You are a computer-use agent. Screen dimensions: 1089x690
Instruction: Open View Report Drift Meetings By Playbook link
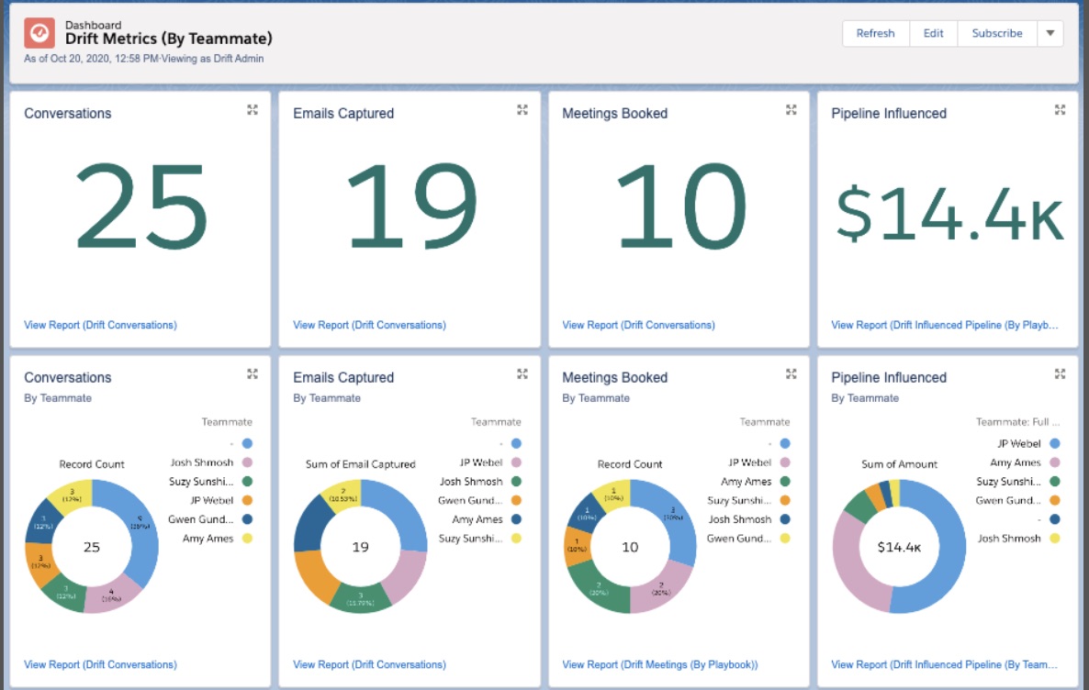click(x=660, y=664)
